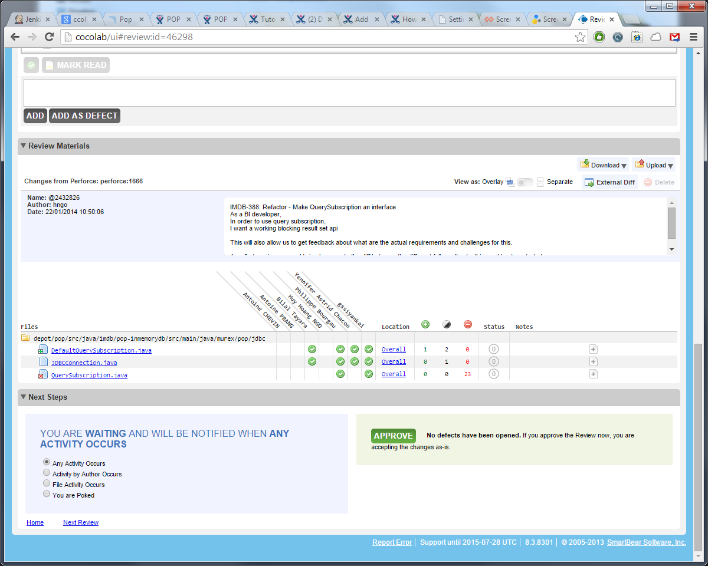
Task: Select 'Activity by Author Occurs' radio option
Action: click(x=47, y=473)
